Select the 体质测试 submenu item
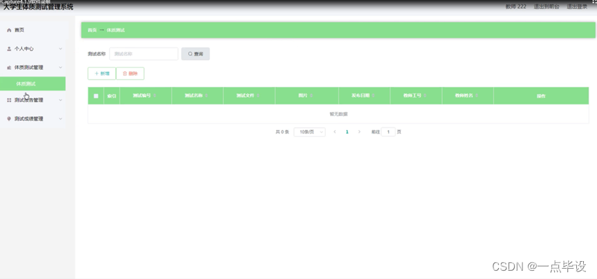The width and height of the screenshot is (597, 279). pos(32,84)
